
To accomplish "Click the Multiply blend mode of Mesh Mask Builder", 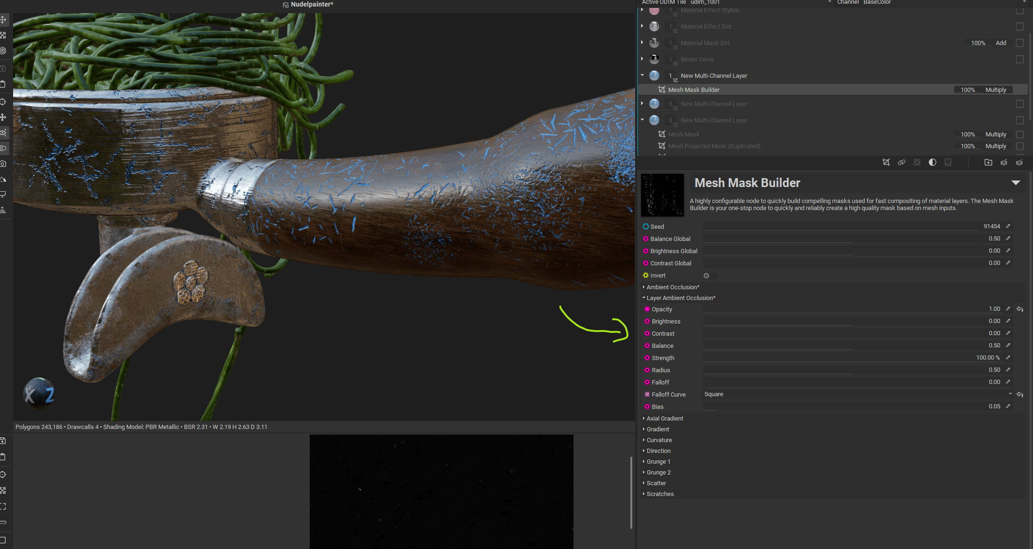I will click(x=996, y=90).
